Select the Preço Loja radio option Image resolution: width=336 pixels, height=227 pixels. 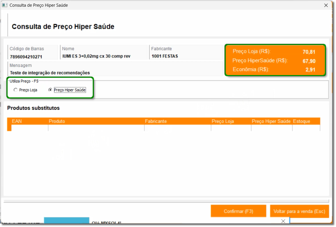pyautogui.click(x=25, y=90)
